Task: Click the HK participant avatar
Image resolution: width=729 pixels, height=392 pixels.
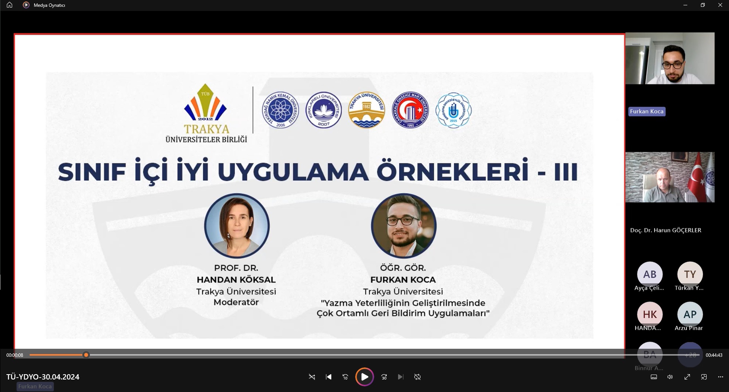Action: (650, 314)
